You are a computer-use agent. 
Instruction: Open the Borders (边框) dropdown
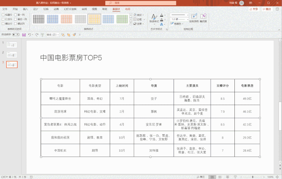tap(138, 19)
